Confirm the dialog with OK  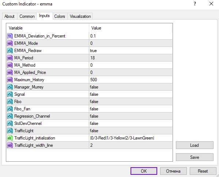click(144, 171)
